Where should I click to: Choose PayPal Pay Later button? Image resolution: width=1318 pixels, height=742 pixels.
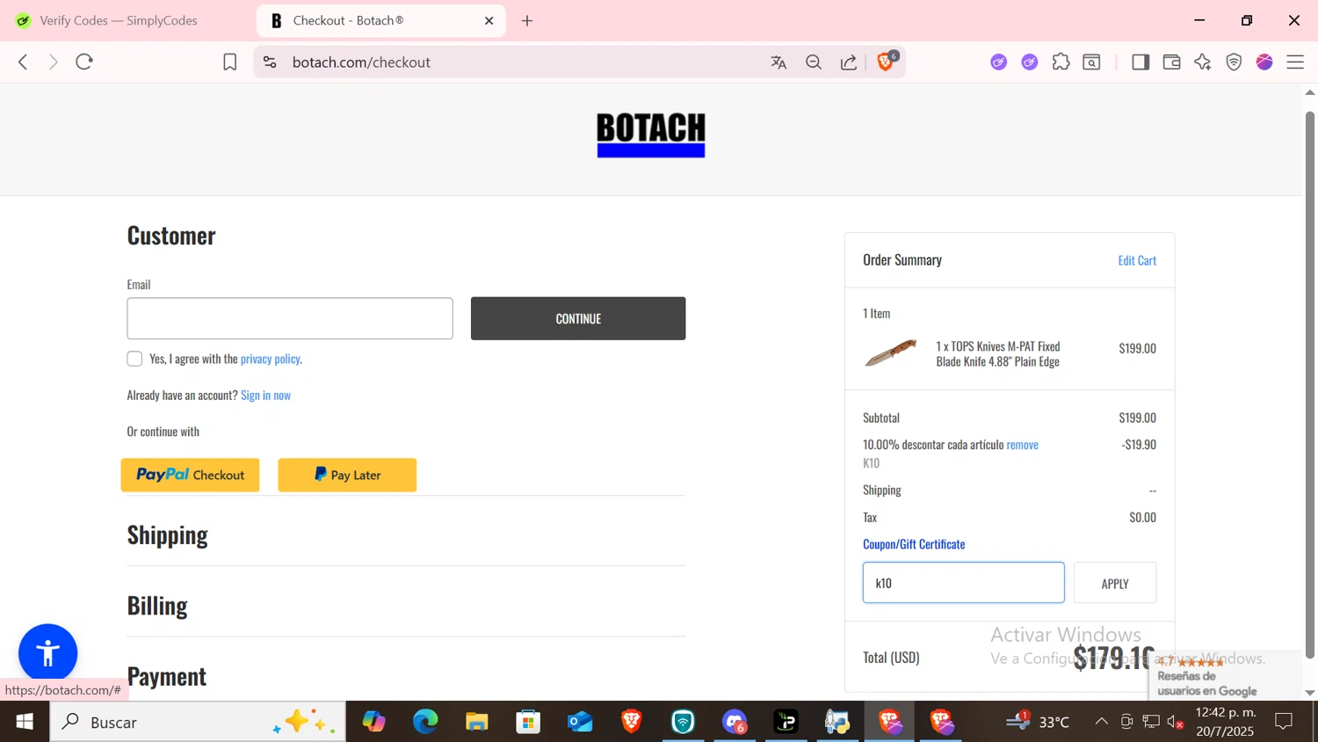pos(347,475)
